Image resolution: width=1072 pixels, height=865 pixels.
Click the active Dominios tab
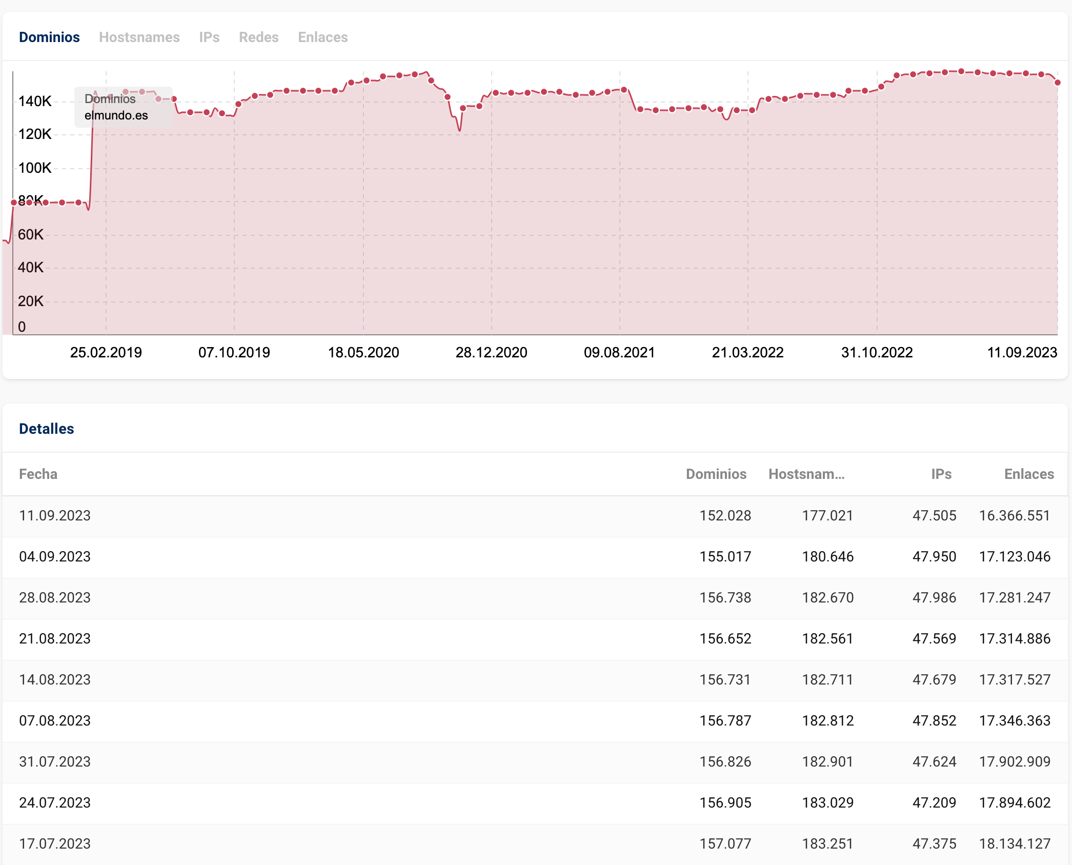point(49,37)
